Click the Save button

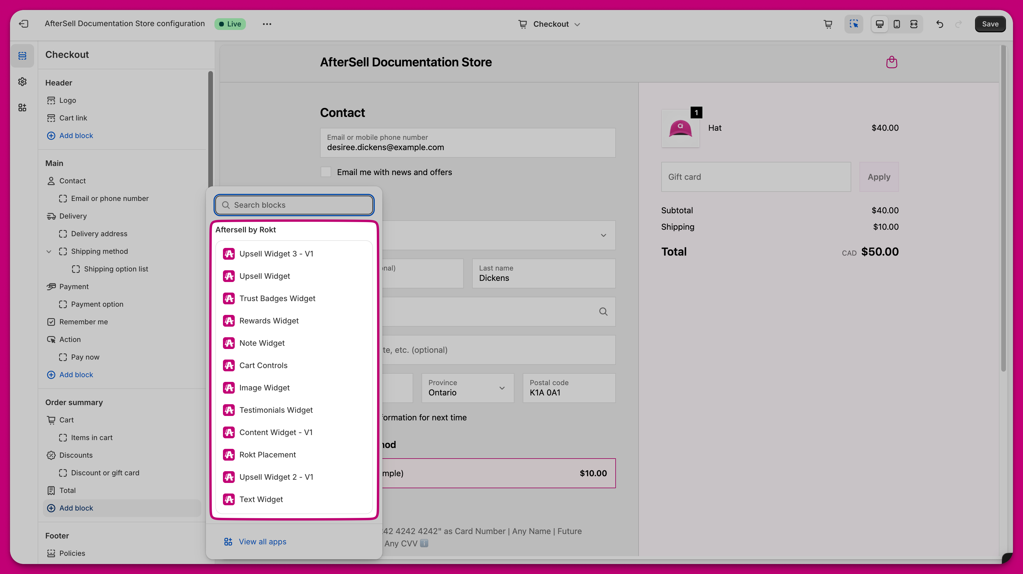tap(990, 24)
